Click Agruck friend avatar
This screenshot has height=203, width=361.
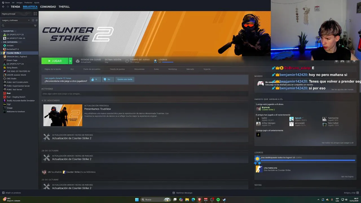pyautogui.click(x=291, y=119)
